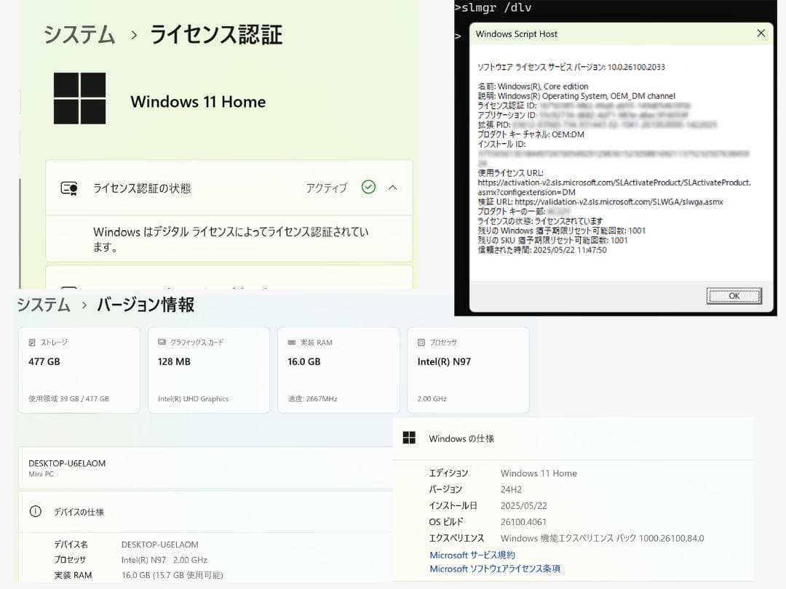The image size is (786, 589).
Task: Click the green アクティブ checkmark icon
Action: point(368,187)
